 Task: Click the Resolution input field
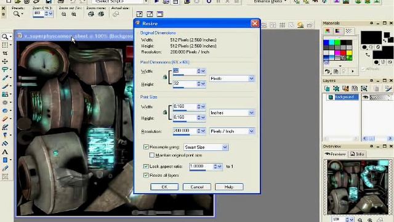point(185,131)
